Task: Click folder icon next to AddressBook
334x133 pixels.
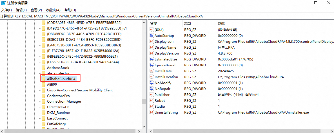Action: coord(43,68)
